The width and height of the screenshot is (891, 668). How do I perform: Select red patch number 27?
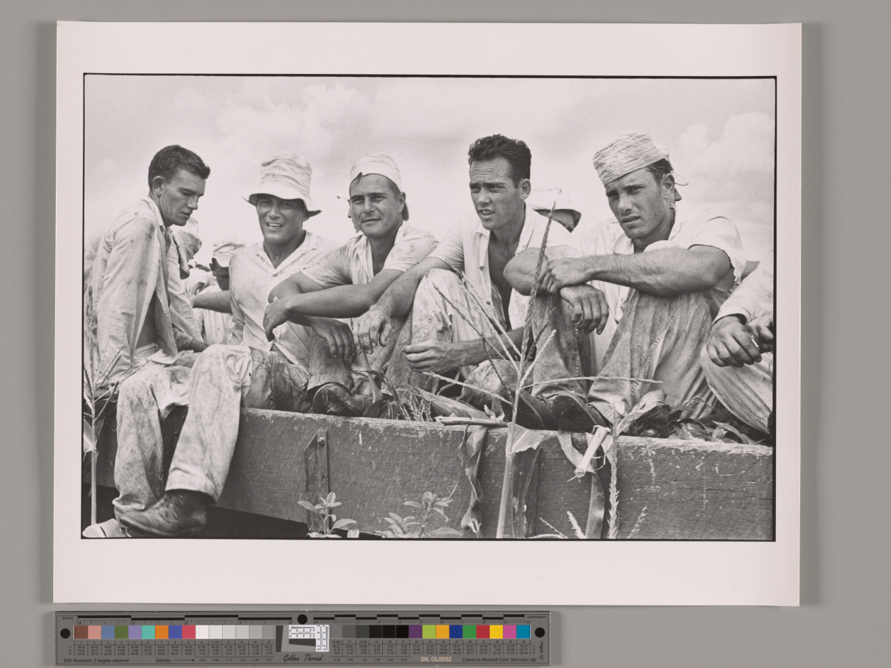(x=483, y=632)
